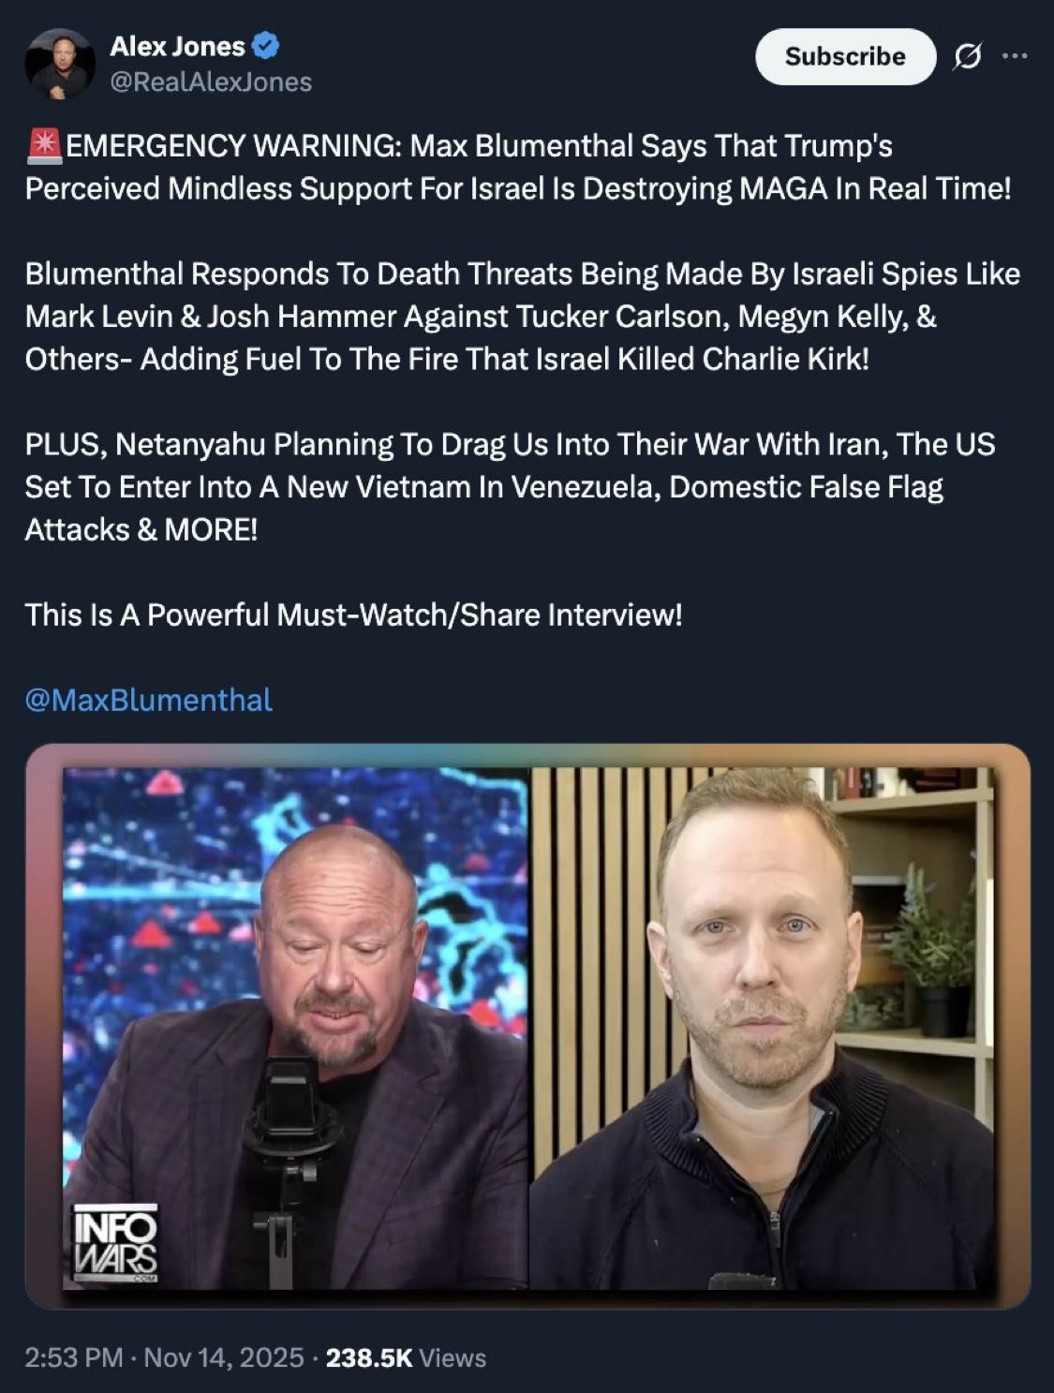Click the 2:53 PM timestamp
The image size is (1054, 1393).
(73, 1357)
